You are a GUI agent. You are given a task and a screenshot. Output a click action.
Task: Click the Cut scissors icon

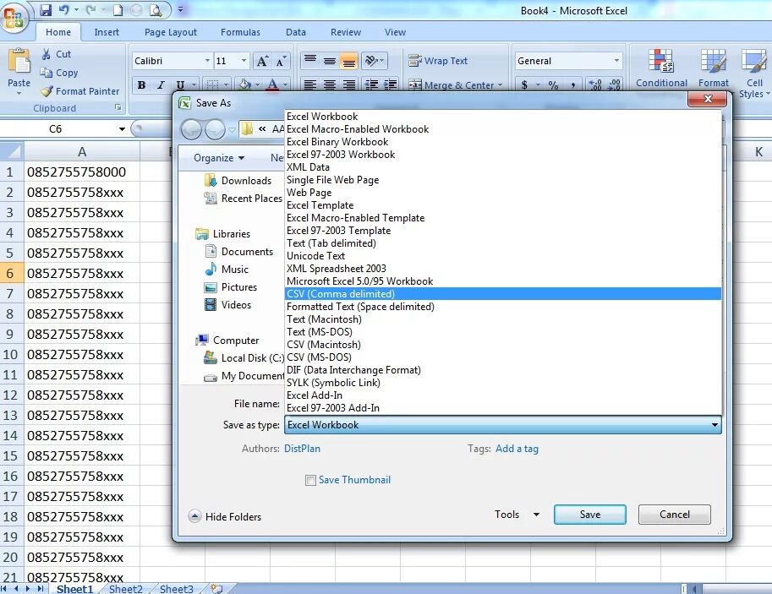(x=46, y=54)
